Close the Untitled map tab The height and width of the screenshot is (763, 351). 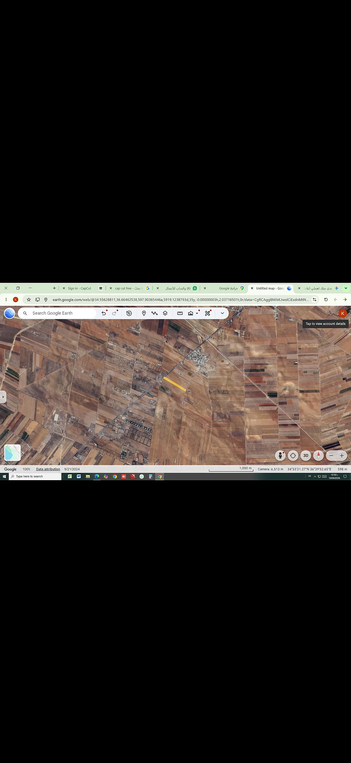252,288
